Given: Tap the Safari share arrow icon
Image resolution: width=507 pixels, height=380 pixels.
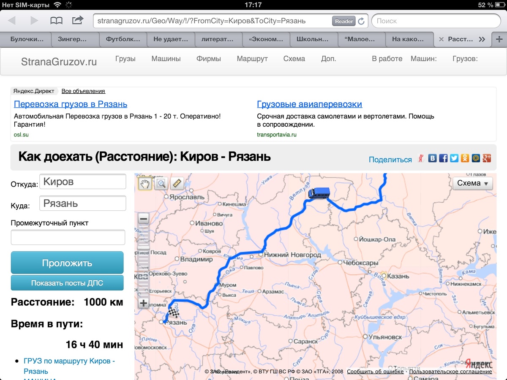Looking at the screenshot, I should (x=78, y=20).
